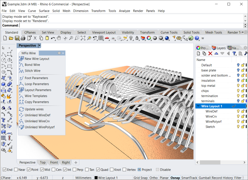Toggle the Project osnap checkbox
The image size is (248, 180).
pos(139,170)
